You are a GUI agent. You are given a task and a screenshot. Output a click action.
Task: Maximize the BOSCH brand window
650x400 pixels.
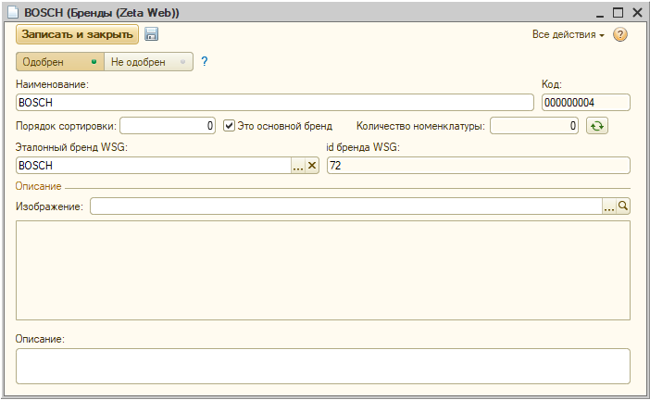coord(619,12)
